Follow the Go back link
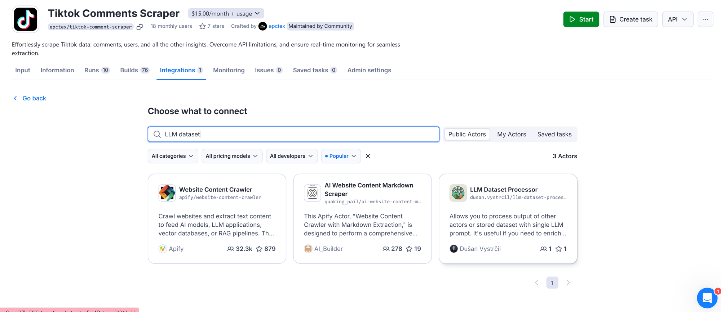 (x=34, y=98)
